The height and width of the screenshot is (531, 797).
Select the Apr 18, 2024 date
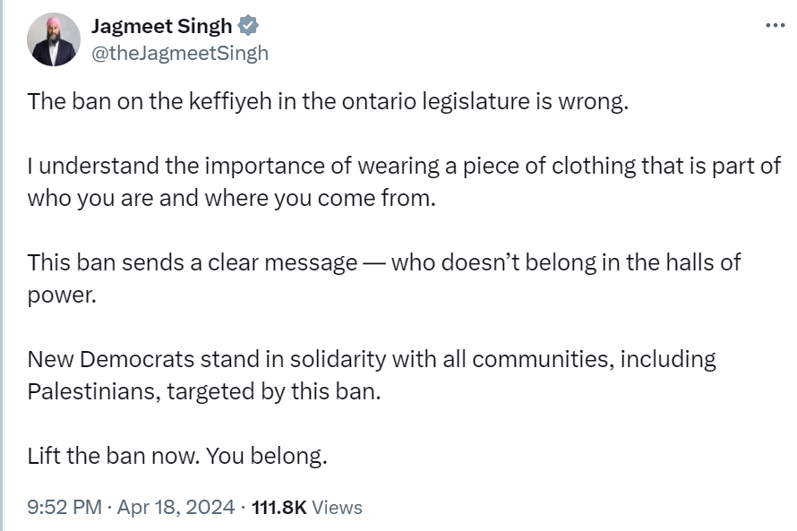(x=176, y=507)
